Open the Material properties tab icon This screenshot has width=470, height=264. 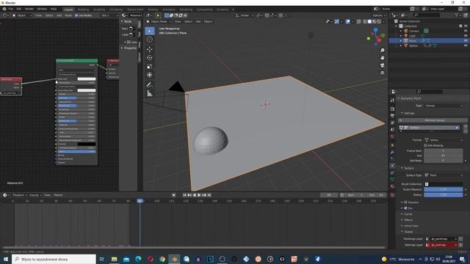click(392, 186)
